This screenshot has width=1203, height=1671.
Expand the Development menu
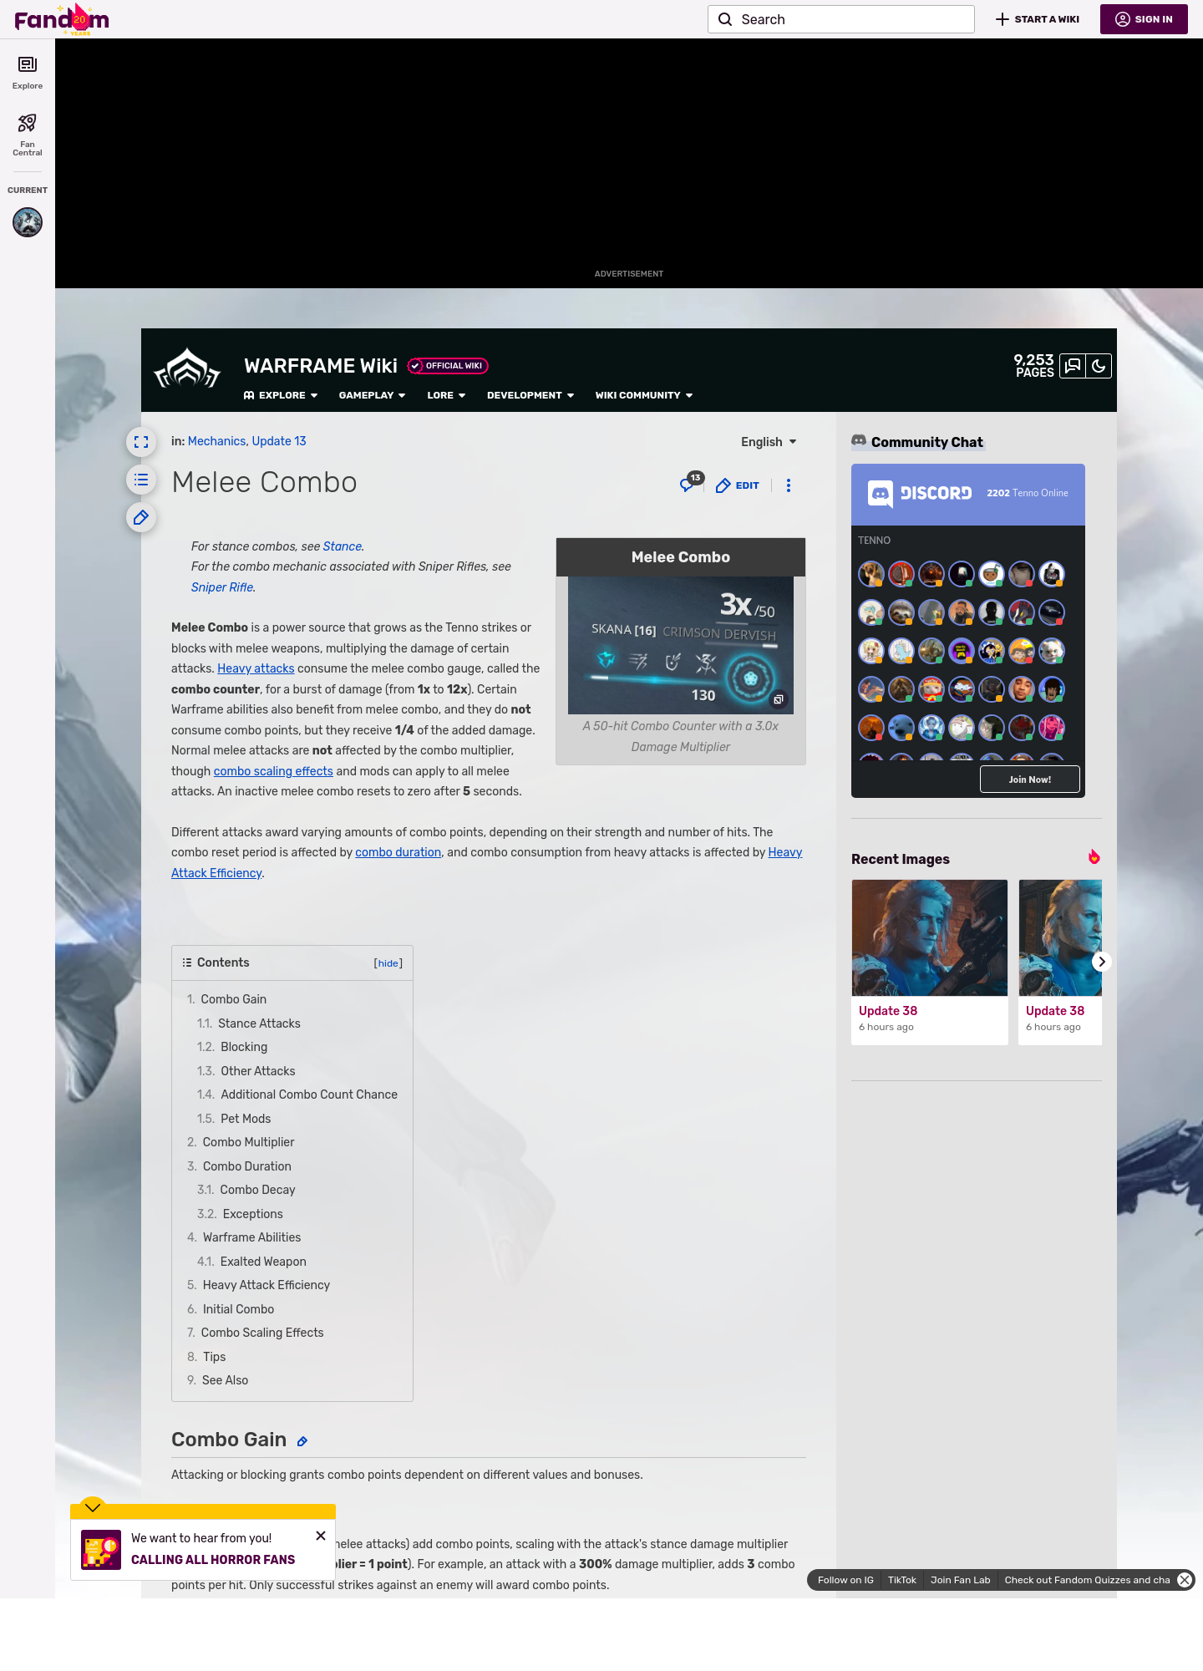pyautogui.click(x=530, y=395)
